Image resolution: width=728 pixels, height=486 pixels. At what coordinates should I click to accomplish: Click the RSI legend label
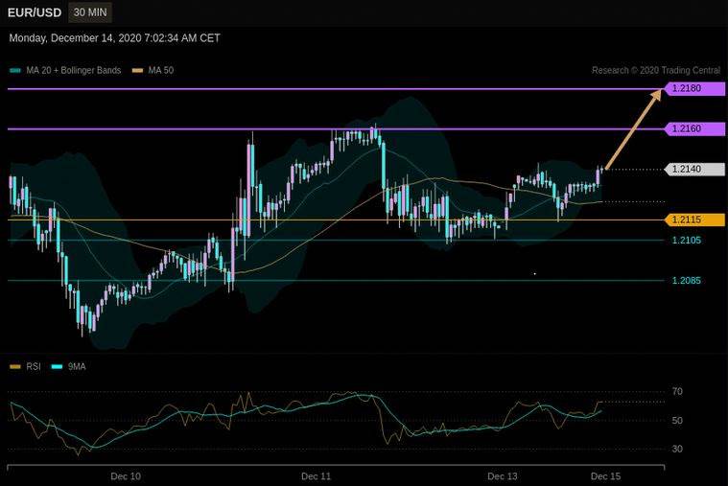[34, 367]
